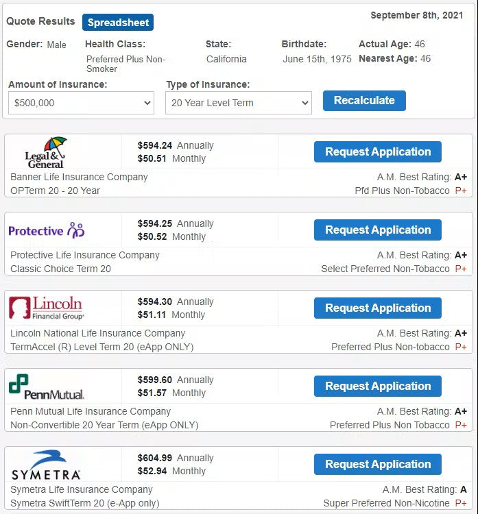Screen dimensions: 478x514
Task: Open the Amount of Insurance dropdown
Action: (x=81, y=103)
